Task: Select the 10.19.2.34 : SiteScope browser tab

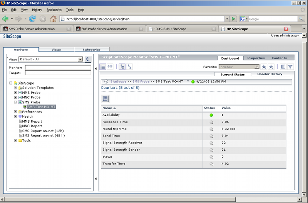Action: [x=182, y=29]
